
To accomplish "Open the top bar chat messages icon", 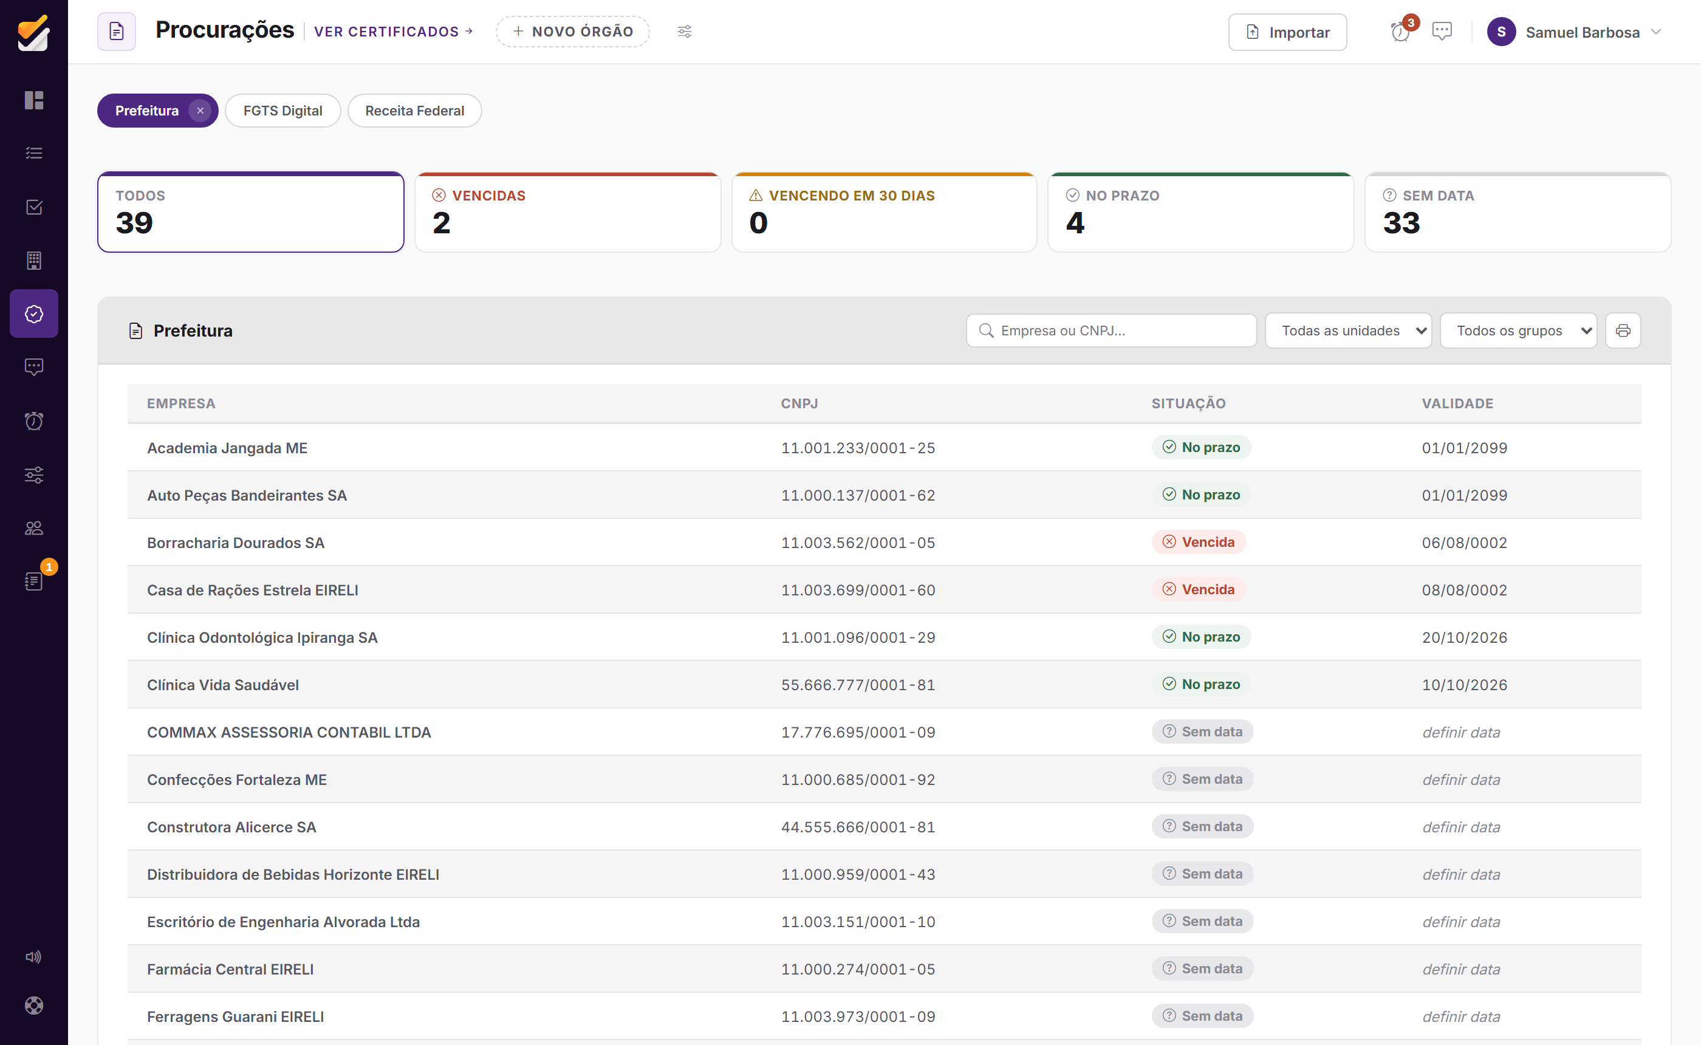I will [1442, 32].
